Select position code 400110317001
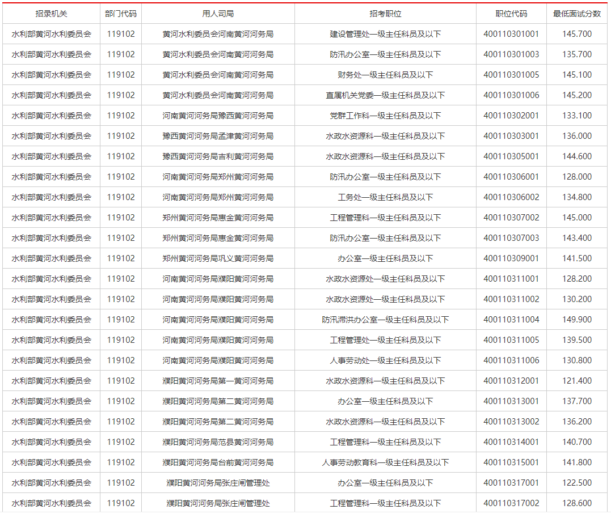Image resolution: width=611 pixels, height=514 pixels. [x=511, y=483]
